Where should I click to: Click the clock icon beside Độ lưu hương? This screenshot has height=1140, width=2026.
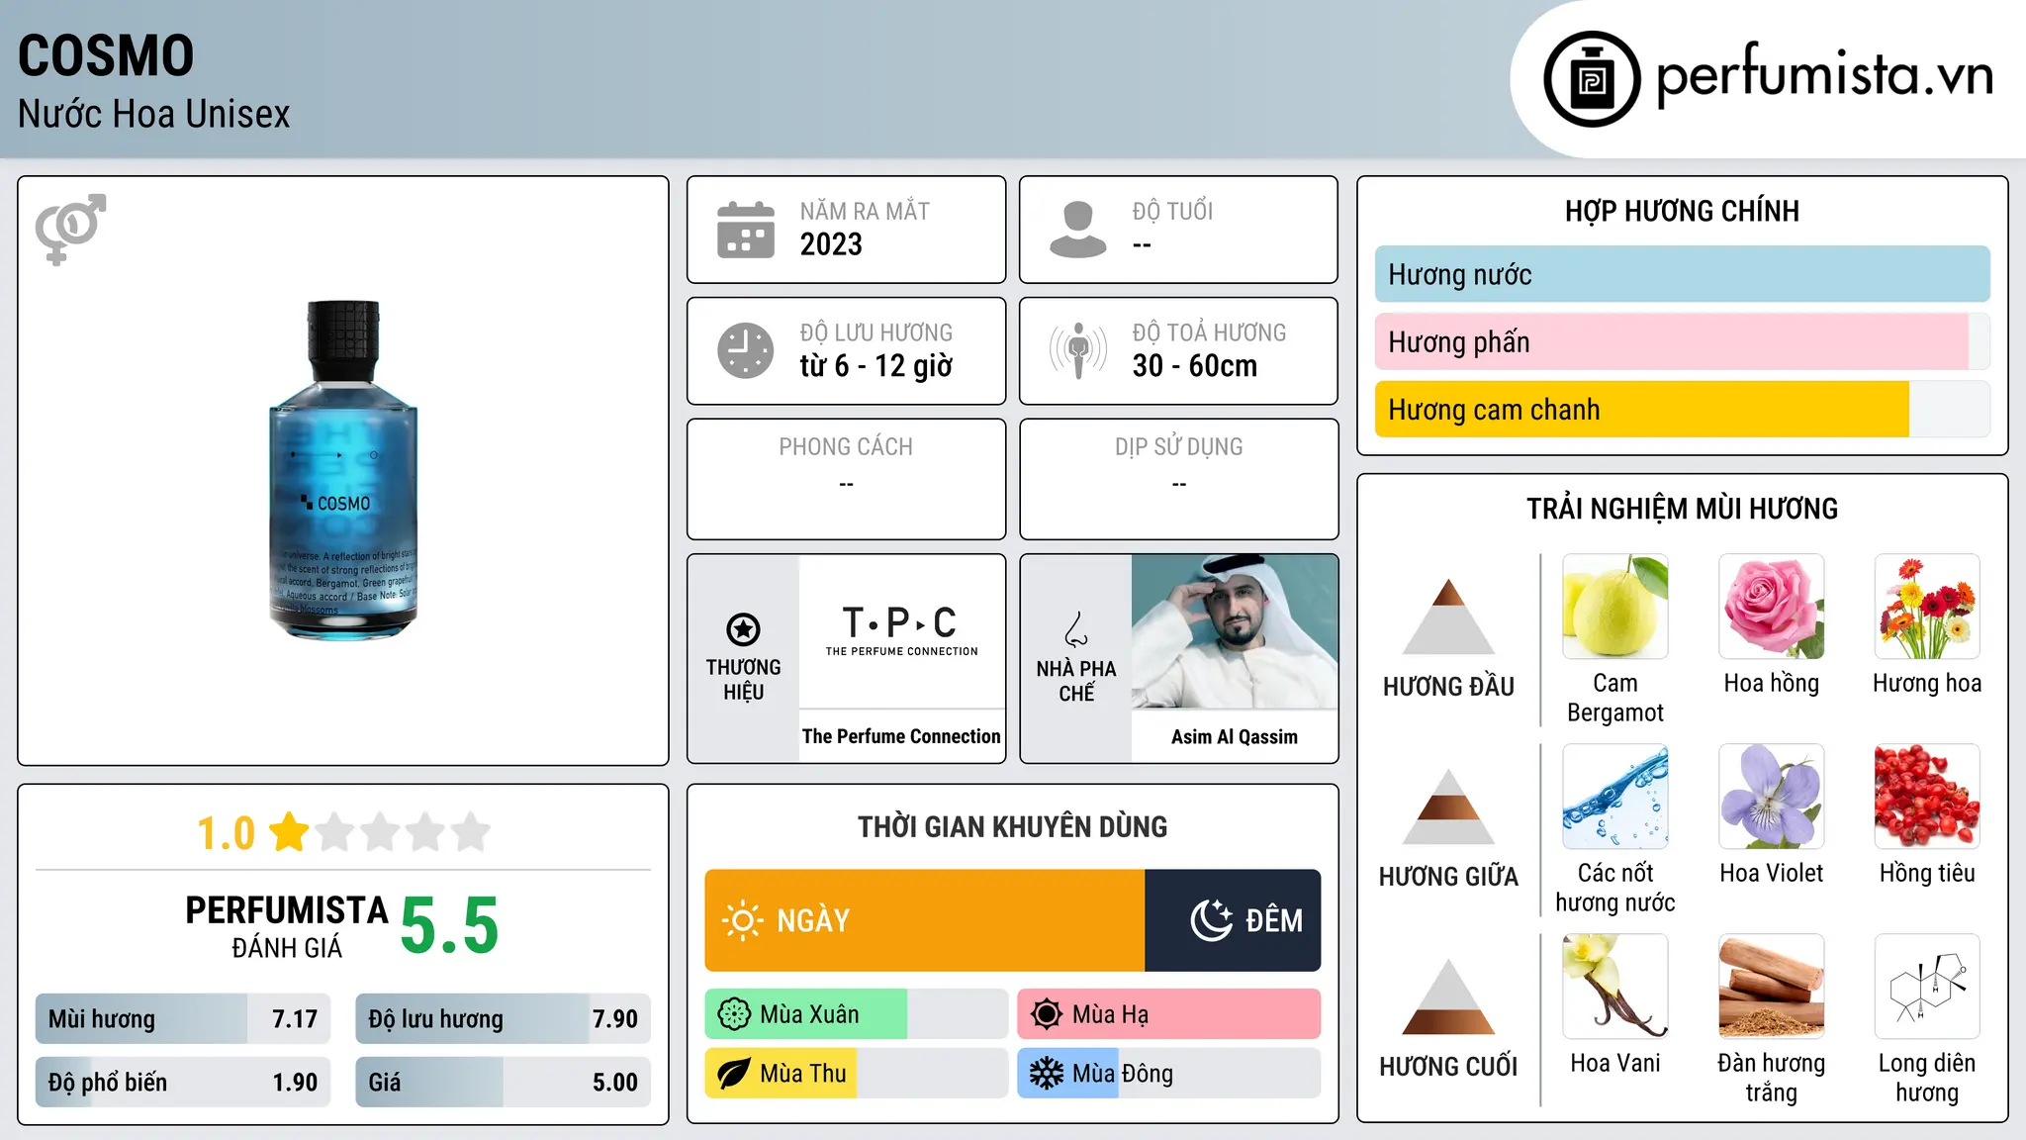point(745,350)
